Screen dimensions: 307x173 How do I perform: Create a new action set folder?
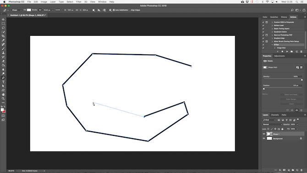[x=292, y=51]
